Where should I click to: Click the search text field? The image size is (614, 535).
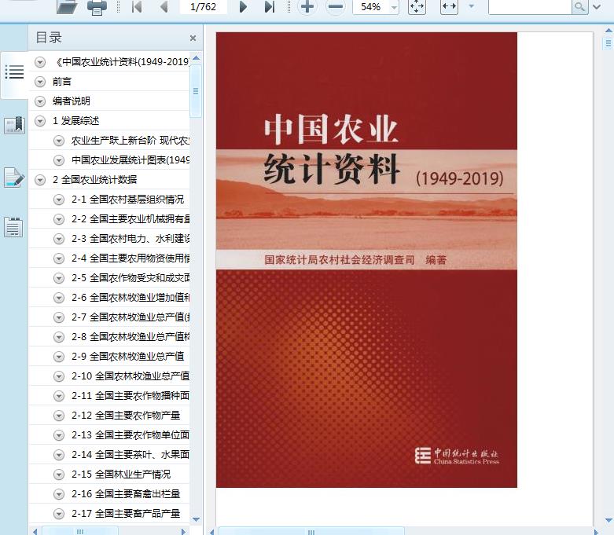tap(530, 6)
